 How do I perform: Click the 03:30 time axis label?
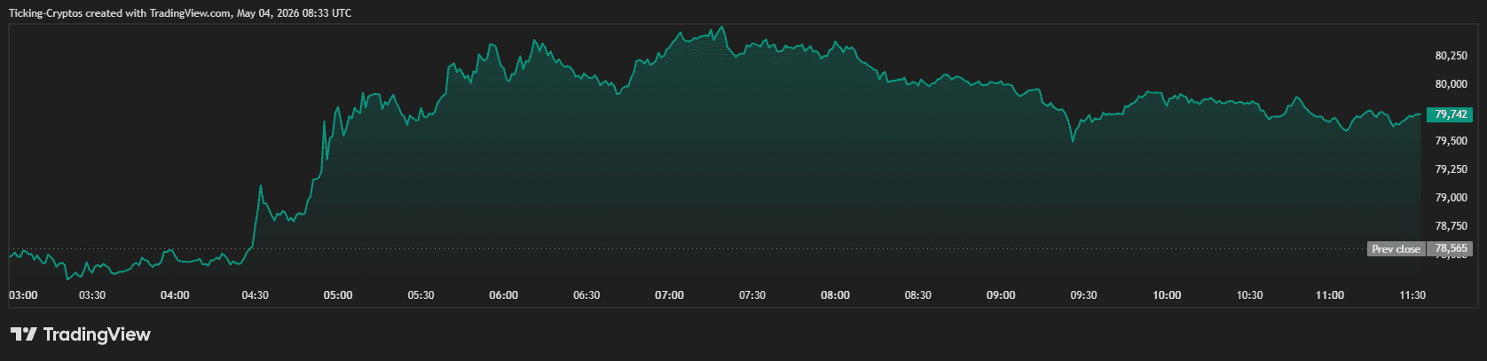[92, 295]
